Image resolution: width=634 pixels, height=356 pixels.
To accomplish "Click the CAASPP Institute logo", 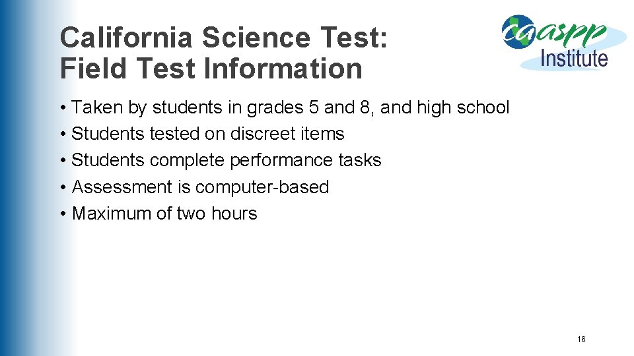I will click(x=563, y=43).
